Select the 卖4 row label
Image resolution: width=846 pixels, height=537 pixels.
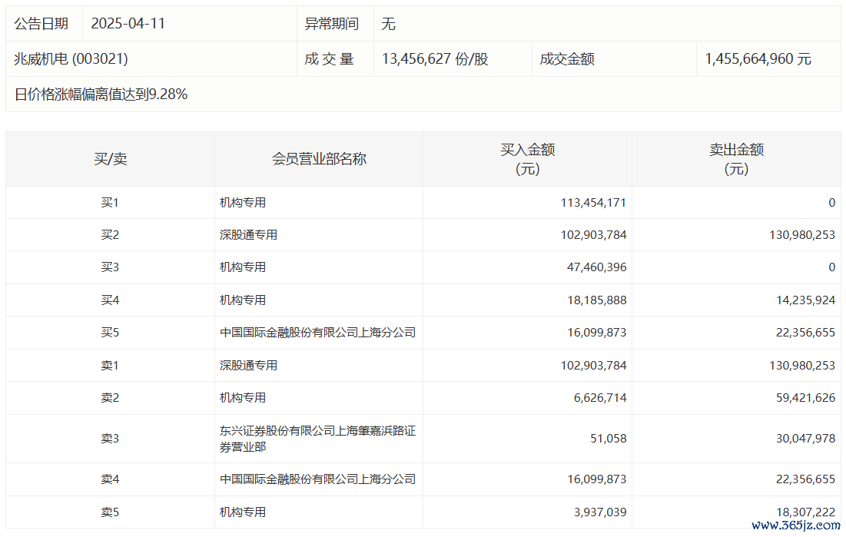(x=110, y=479)
